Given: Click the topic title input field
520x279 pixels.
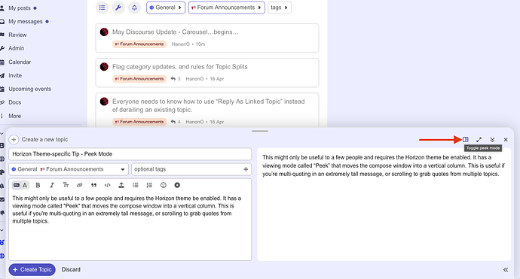Looking at the screenshot, I should (x=130, y=154).
